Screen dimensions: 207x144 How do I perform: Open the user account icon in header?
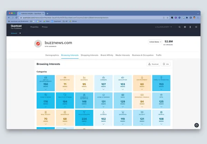(190, 27)
